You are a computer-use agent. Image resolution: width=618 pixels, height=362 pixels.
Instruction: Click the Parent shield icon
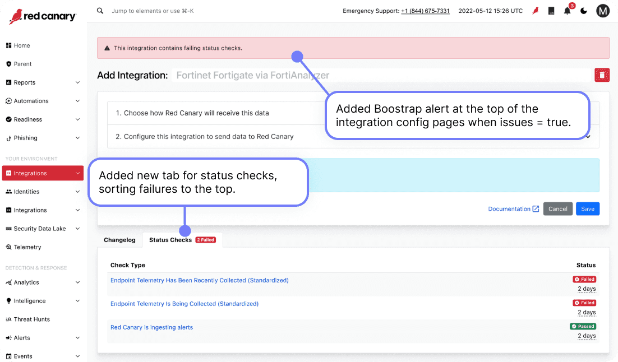point(8,64)
